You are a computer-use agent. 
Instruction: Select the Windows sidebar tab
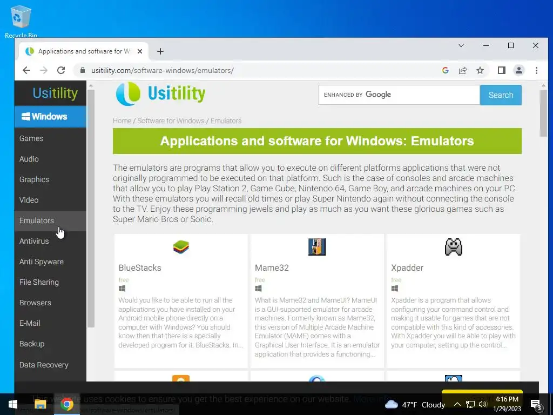(x=50, y=117)
